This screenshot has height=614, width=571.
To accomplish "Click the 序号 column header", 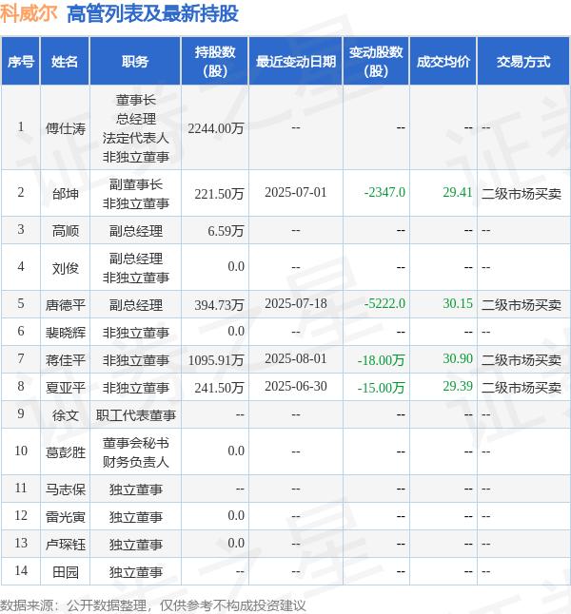I will [x=20, y=62].
